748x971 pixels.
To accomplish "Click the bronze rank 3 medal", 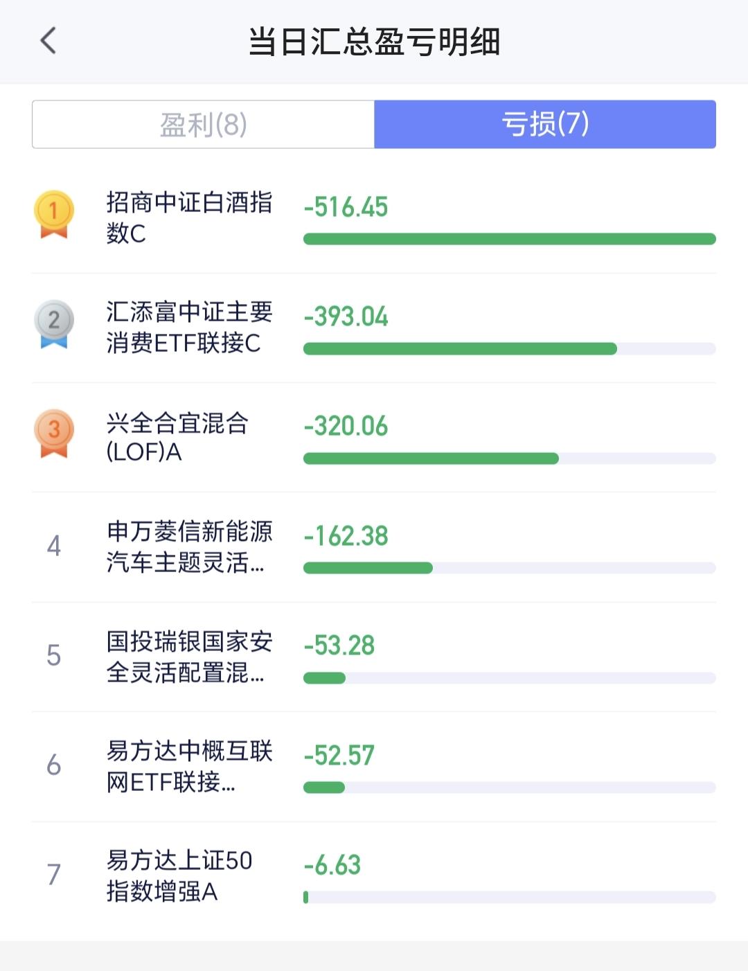I will coord(54,433).
